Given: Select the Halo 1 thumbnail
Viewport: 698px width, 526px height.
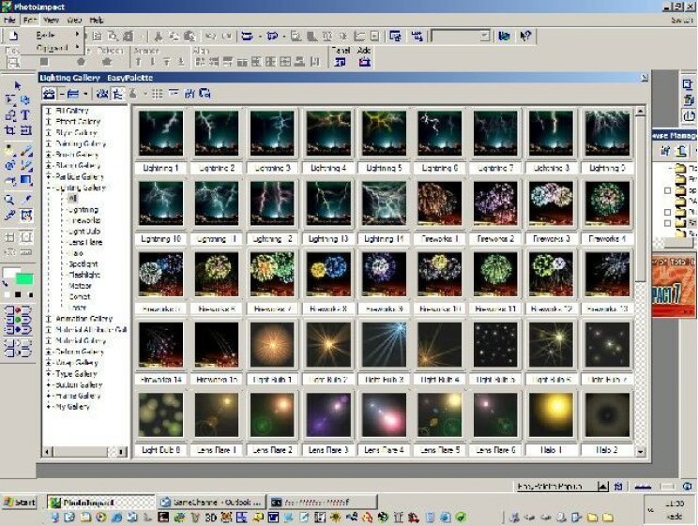Looking at the screenshot, I should [x=551, y=415].
